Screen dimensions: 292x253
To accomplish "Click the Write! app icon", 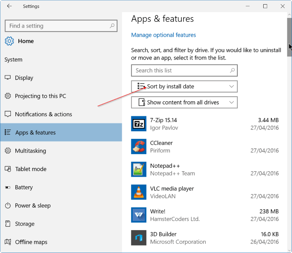I will [138, 215].
